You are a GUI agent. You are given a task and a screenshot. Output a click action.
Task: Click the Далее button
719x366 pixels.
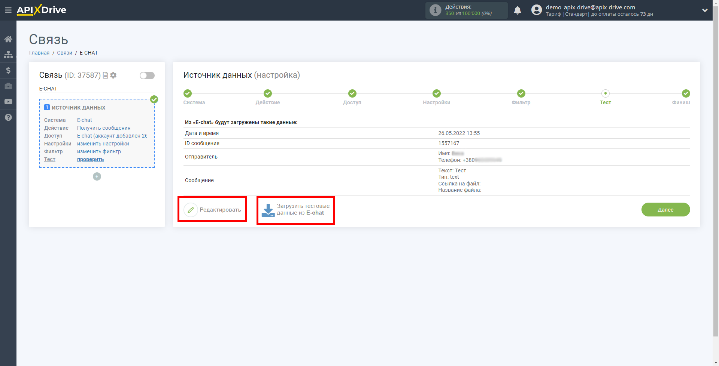click(665, 210)
